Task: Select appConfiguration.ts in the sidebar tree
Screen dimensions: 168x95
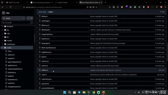Action: pos(15,62)
